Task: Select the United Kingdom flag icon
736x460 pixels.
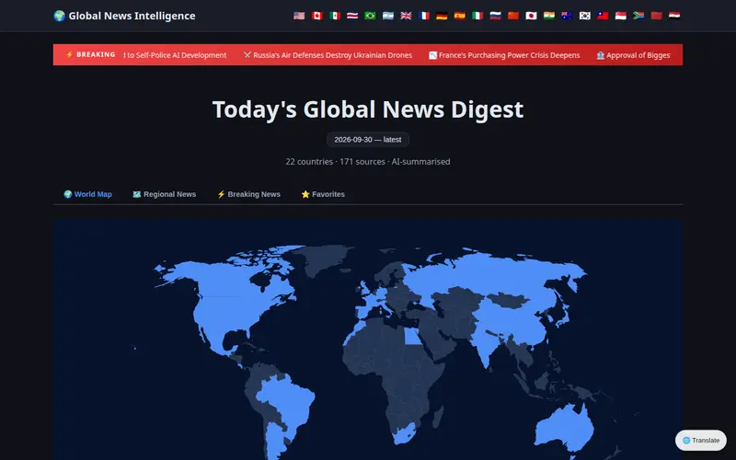Action: point(406,16)
